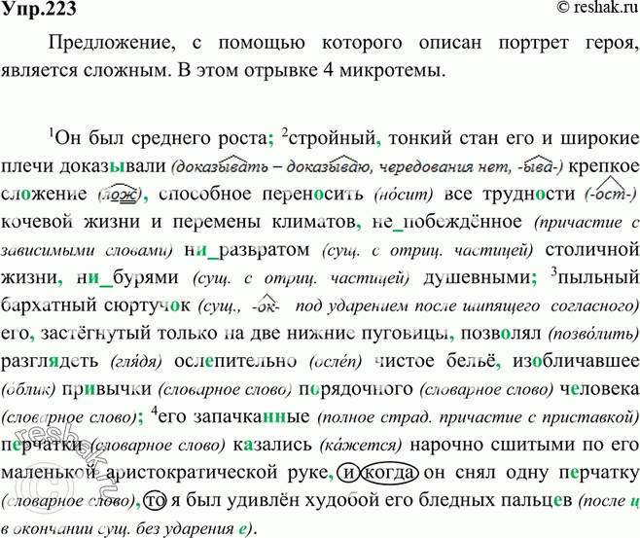Click the circled word 'то'
Viewport: 640px width, 538px height.
pos(155,500)
